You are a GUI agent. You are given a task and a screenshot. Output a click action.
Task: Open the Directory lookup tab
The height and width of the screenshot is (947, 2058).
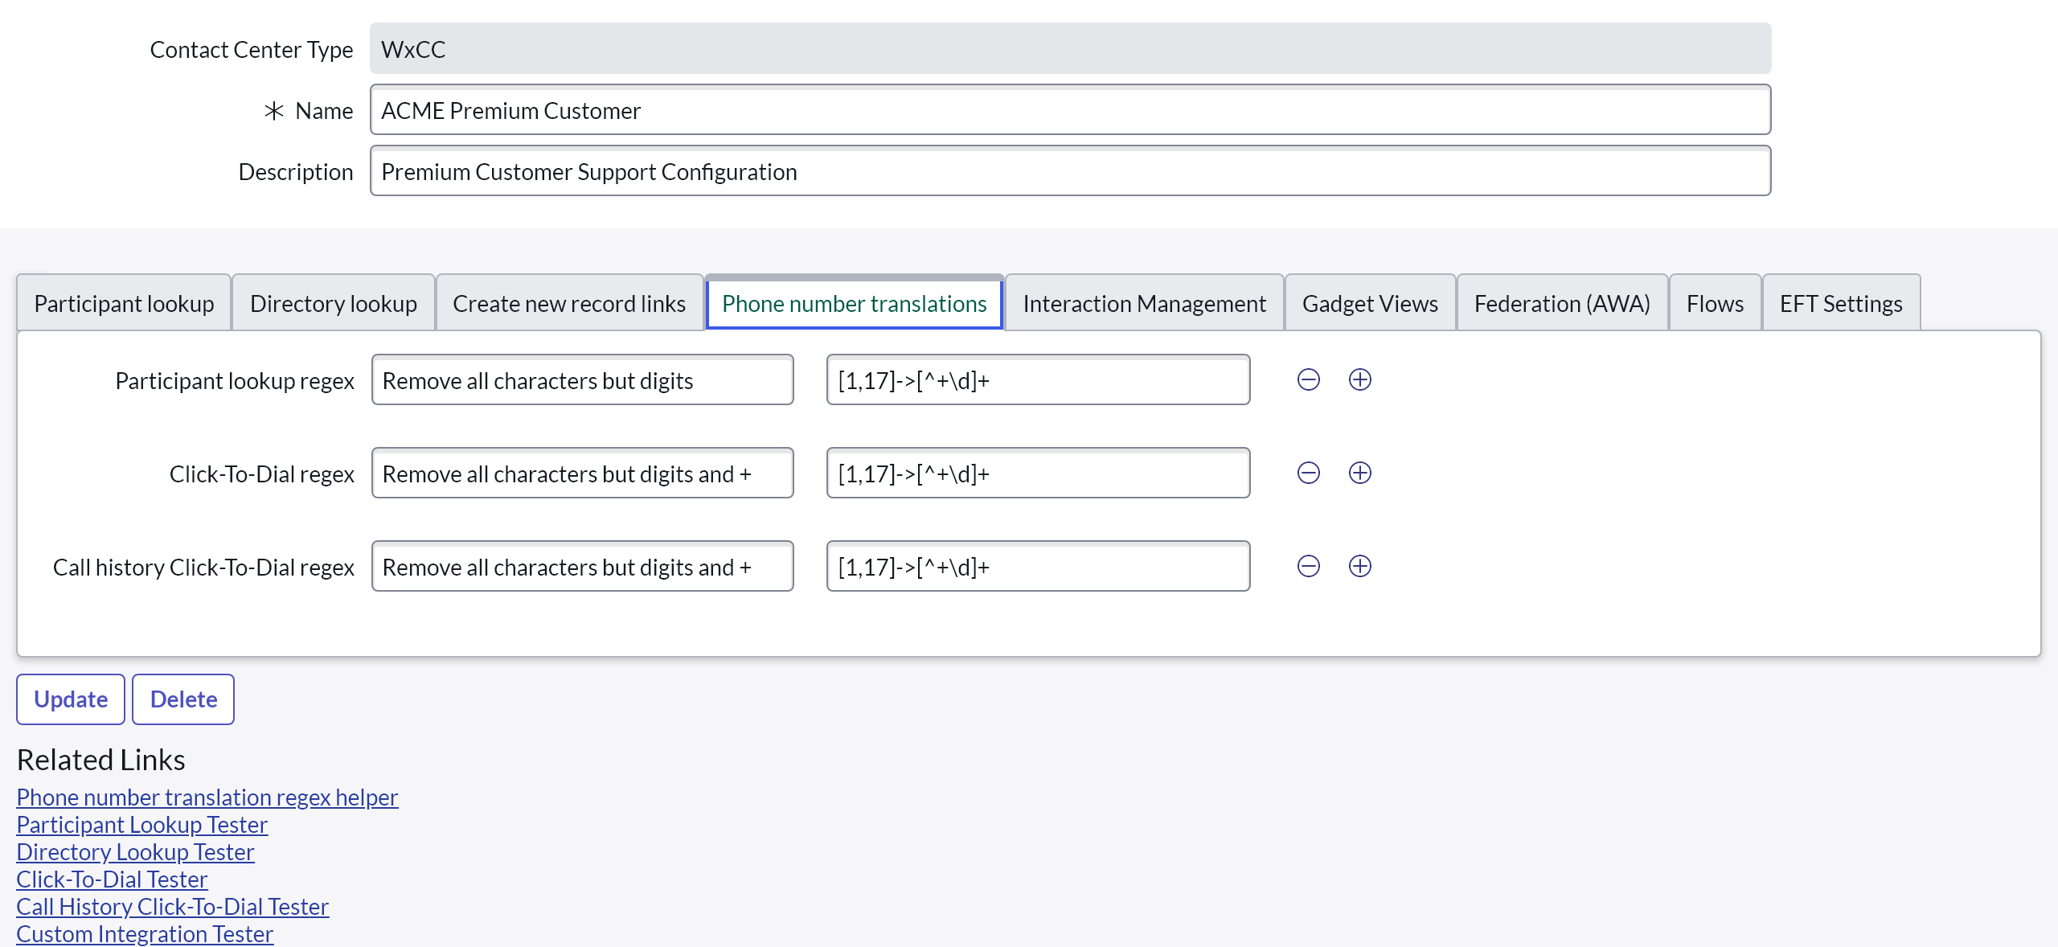[x=333, y=304]
